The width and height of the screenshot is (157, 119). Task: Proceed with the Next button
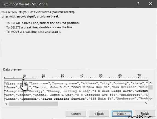point(122,114)
